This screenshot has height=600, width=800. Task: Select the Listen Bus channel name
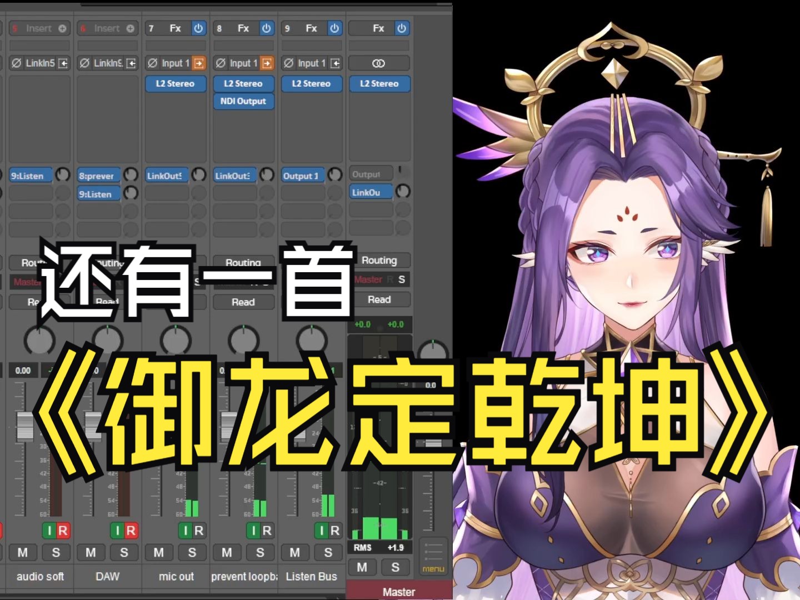[x=312, y=577]
